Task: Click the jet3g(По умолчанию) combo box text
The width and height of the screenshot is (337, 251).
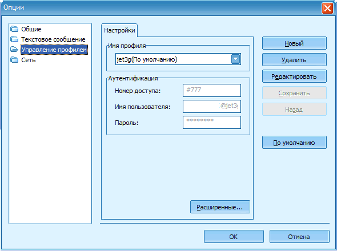Action: 147,59
